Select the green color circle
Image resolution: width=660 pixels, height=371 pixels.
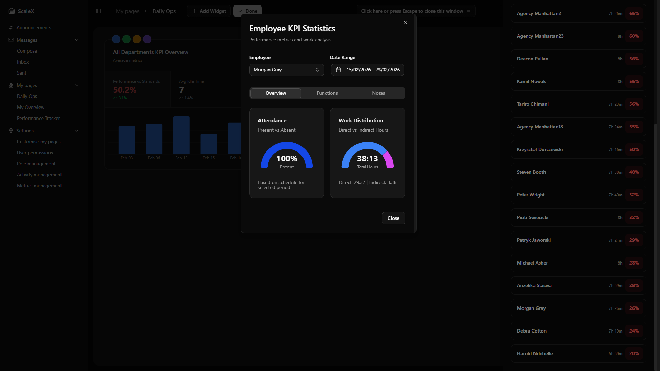126,39
